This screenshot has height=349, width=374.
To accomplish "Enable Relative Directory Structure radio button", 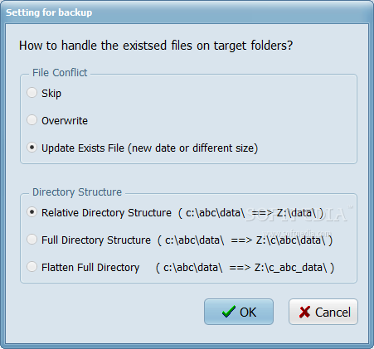I will tap(32, 212).
